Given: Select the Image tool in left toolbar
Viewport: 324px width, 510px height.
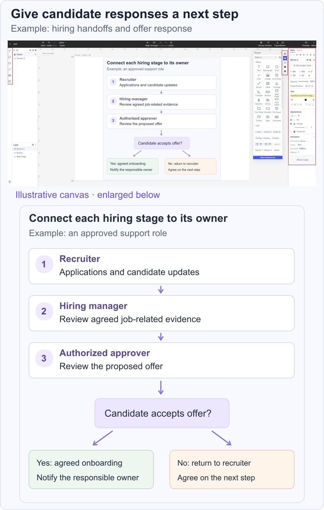Looking at the screenshot, I should [10, 75].
